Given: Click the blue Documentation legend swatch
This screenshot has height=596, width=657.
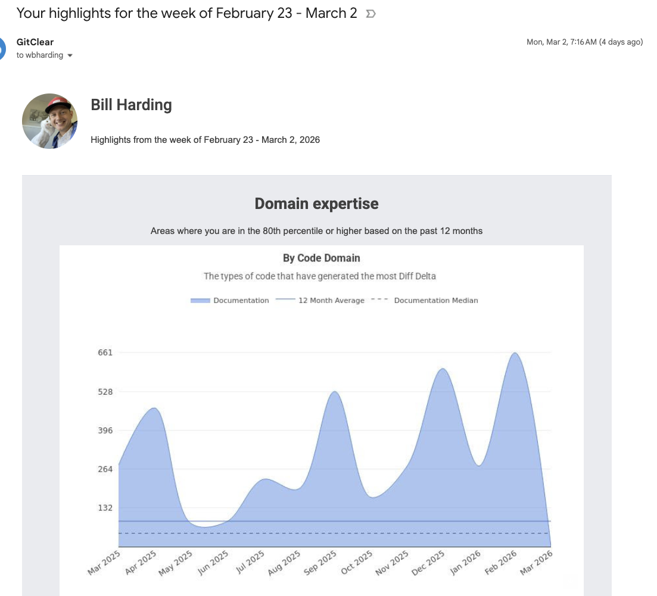Looking at the screenshot, I should (200, 300).
